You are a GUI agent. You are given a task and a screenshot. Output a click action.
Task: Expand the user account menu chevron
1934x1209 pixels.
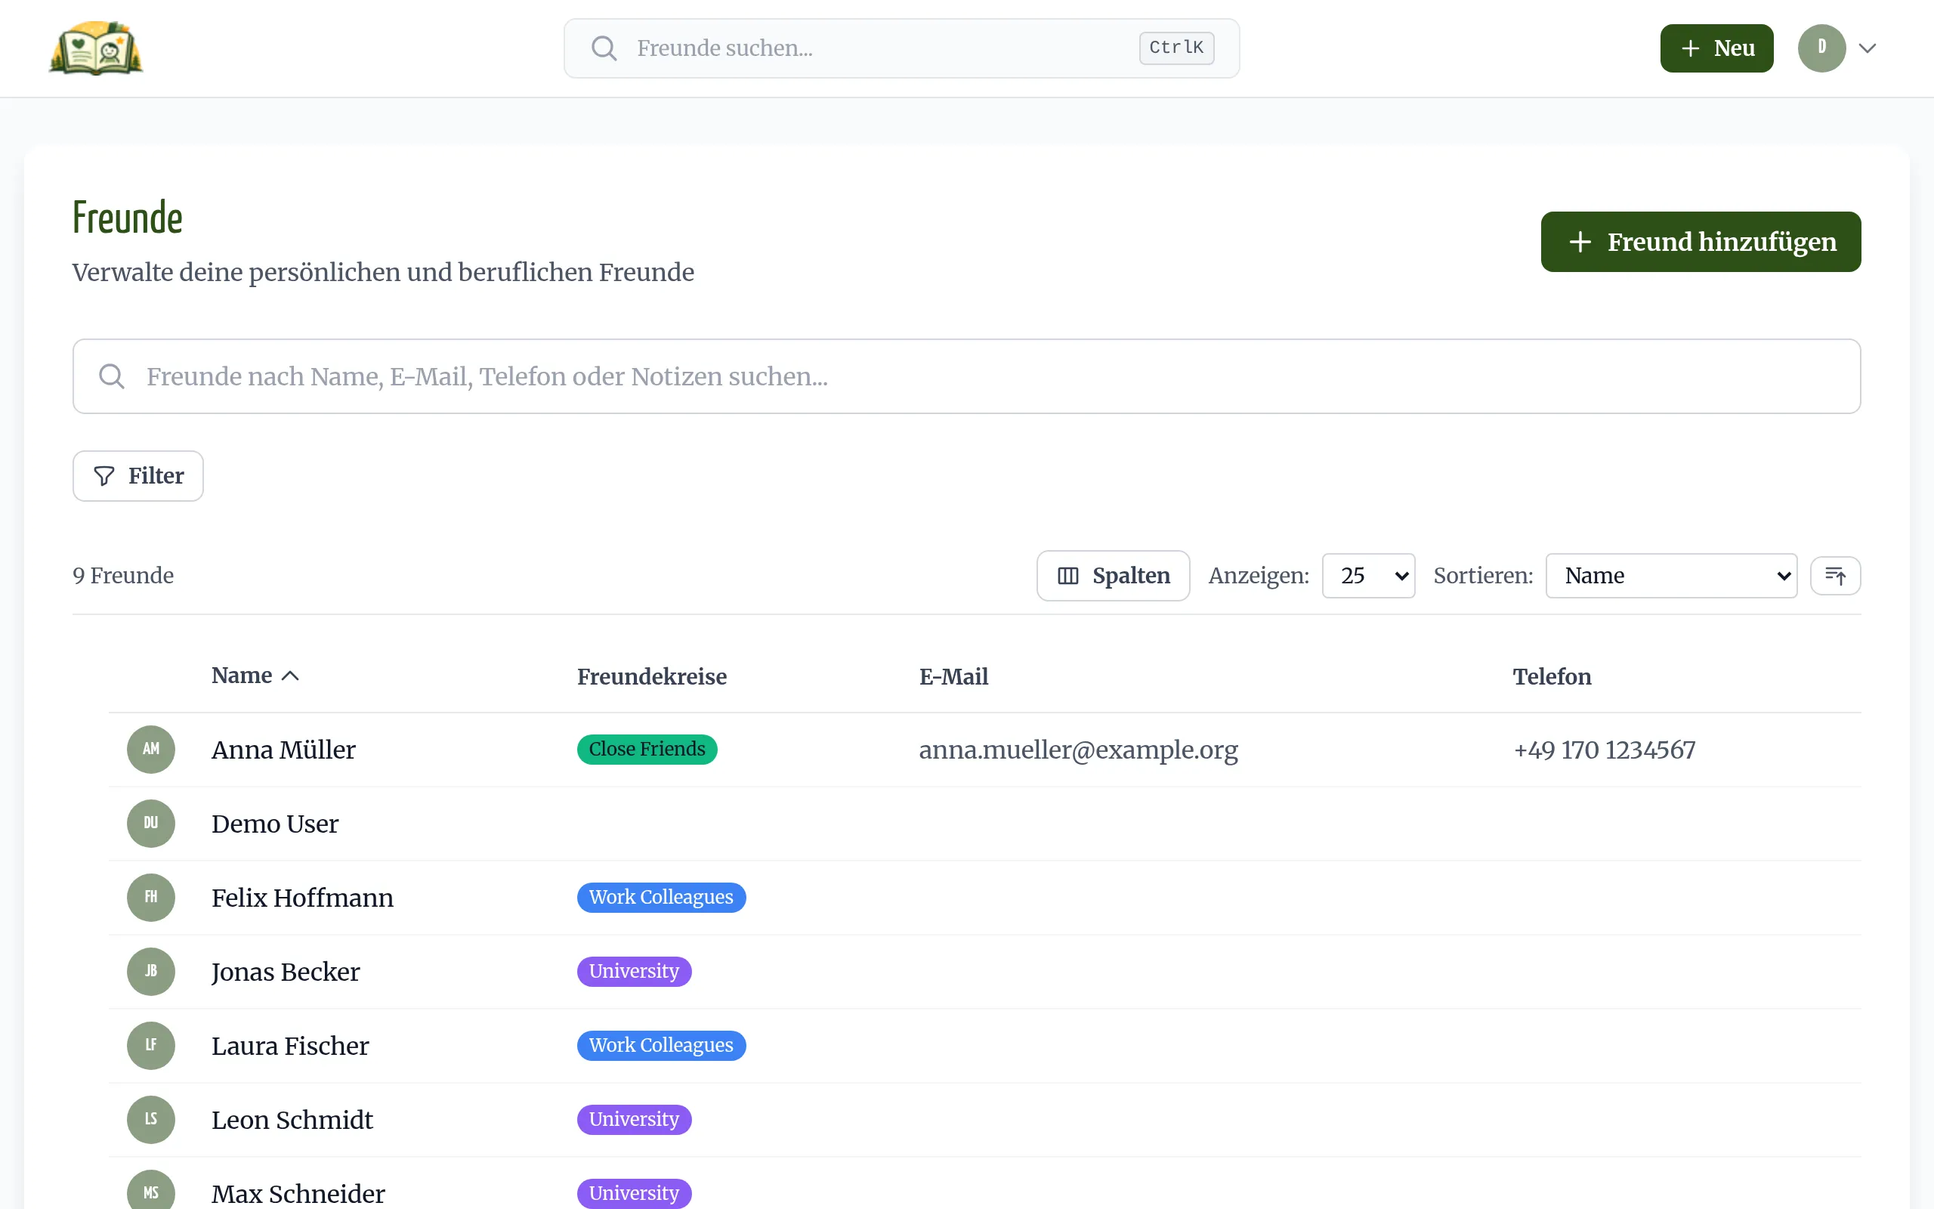coord(1868,48)
